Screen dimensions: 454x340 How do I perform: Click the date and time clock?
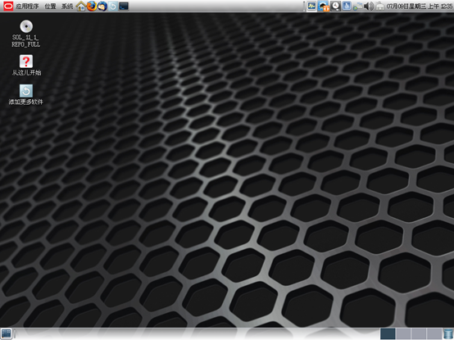pyautogui.click(x=419, y=6)
